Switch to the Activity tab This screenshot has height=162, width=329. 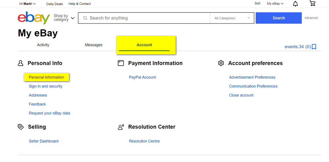43,45
